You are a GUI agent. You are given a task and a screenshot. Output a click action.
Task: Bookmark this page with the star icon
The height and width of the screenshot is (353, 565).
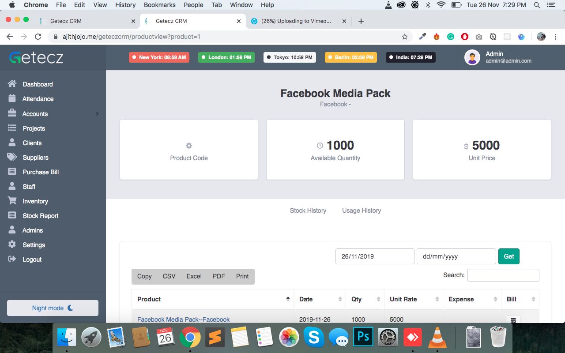click(x=405, y=37)
